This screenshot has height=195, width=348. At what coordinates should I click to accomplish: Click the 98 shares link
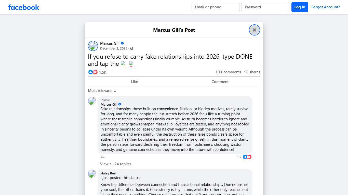coord(252,72)
